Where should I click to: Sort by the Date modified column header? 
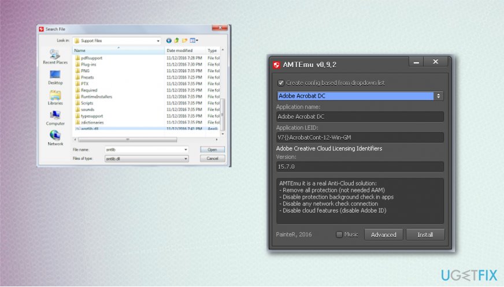[186, 50]
